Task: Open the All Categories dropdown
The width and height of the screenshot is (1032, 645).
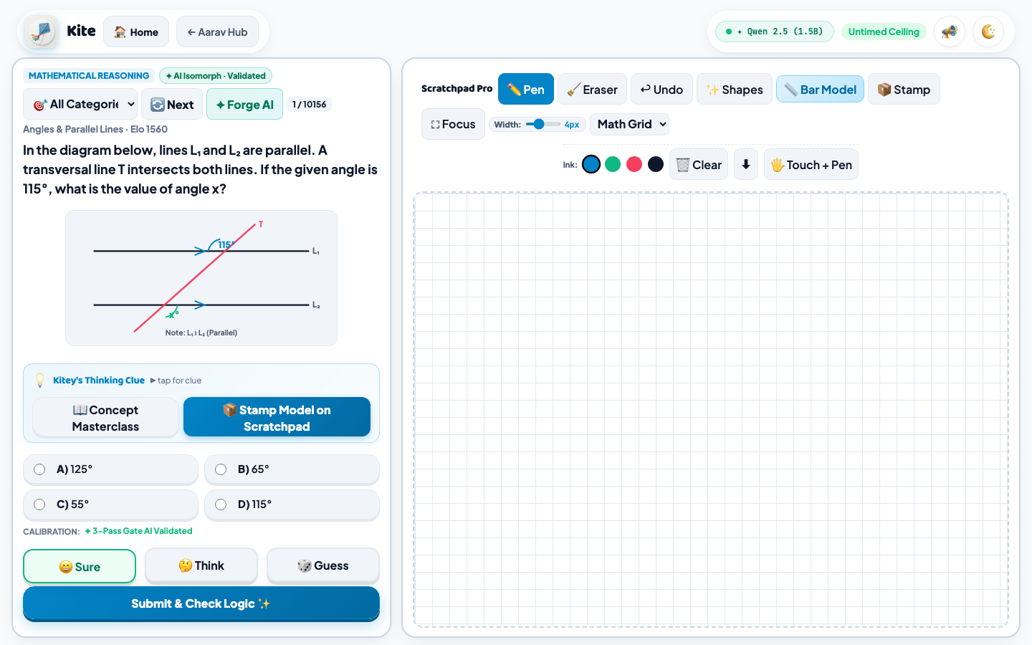Action: tap(80, 104)
